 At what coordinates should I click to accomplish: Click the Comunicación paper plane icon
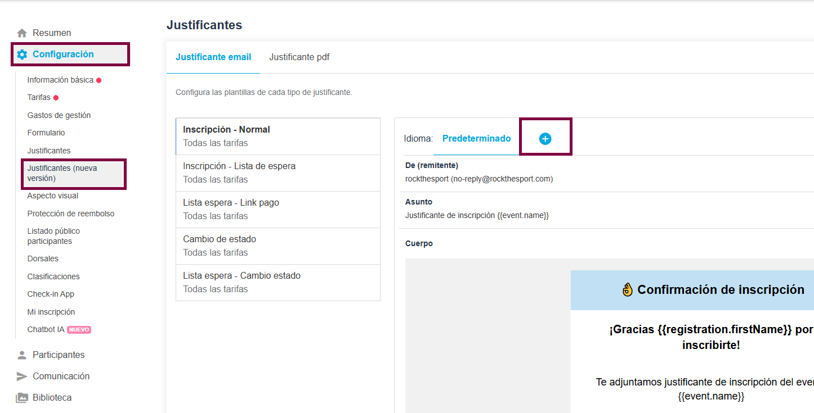pyautogui.click(x=22, y=376)
